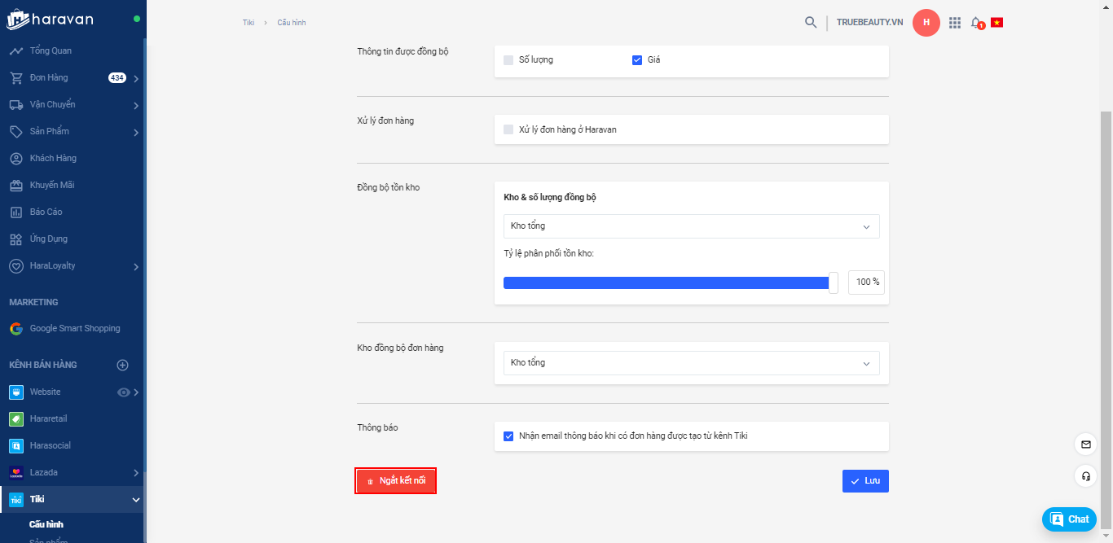This screenshot has height=543, width=1113.
Task: Open Kho đồng bộ đơn hàng dropdown
Action: coord(691,363)
